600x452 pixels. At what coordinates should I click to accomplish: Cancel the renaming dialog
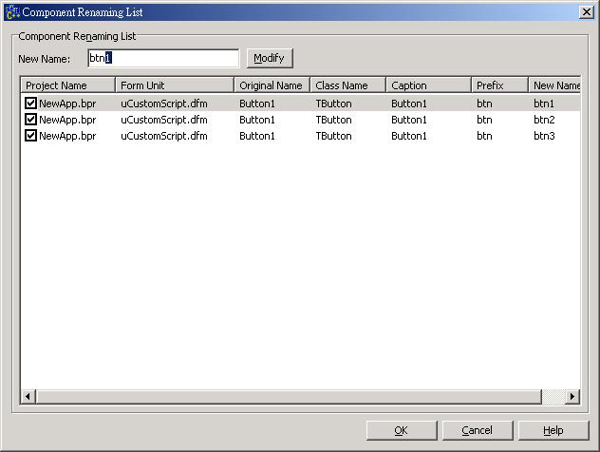pos(477,430)
